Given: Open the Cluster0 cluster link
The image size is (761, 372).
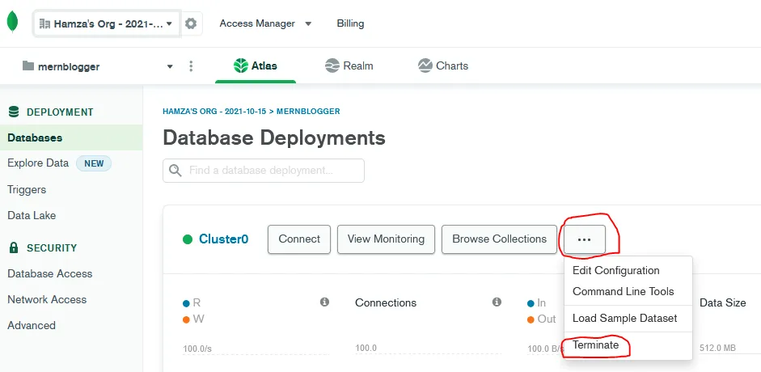Looking at the screenshot, I should pyautogui.click(x=223, y=239).
